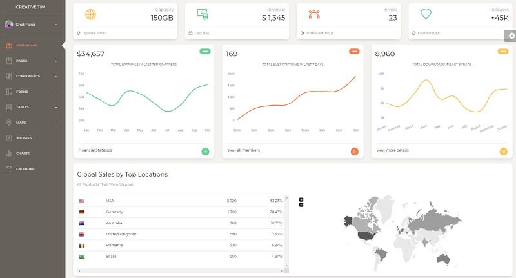Expand the Components sidebar section
The width and height of the screenshot is (516, 278).
[31, 76]
